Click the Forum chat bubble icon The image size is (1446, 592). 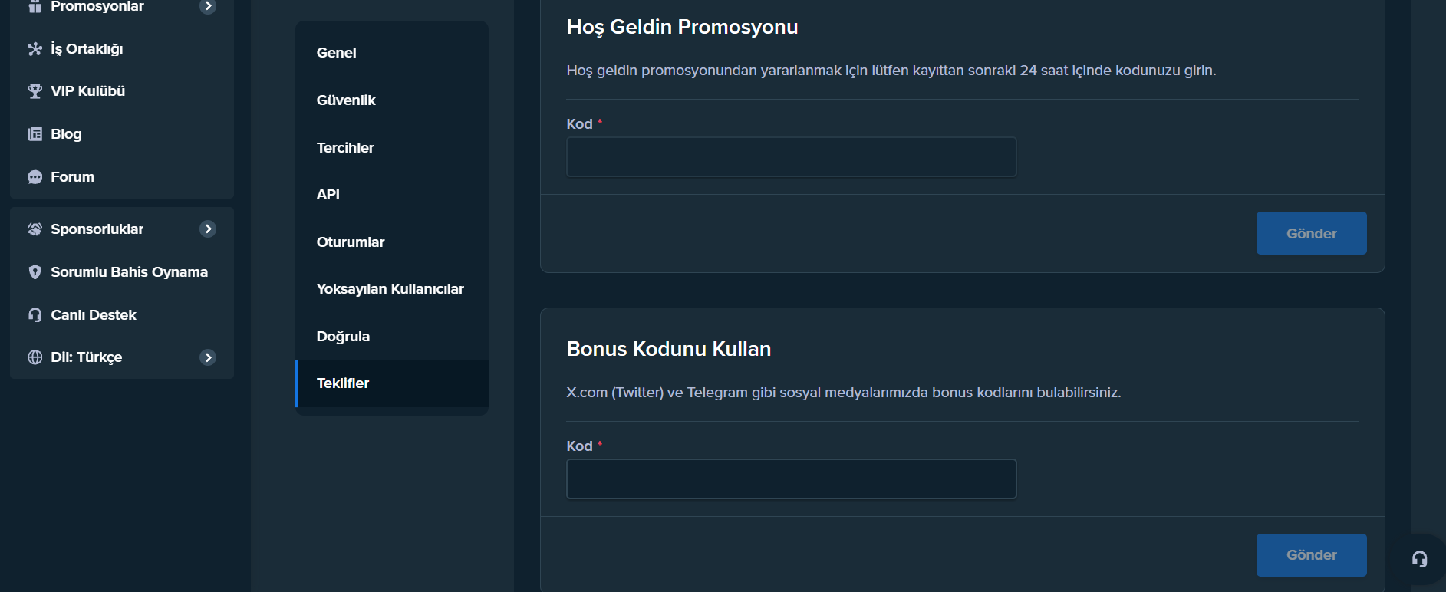click(35, 177)
